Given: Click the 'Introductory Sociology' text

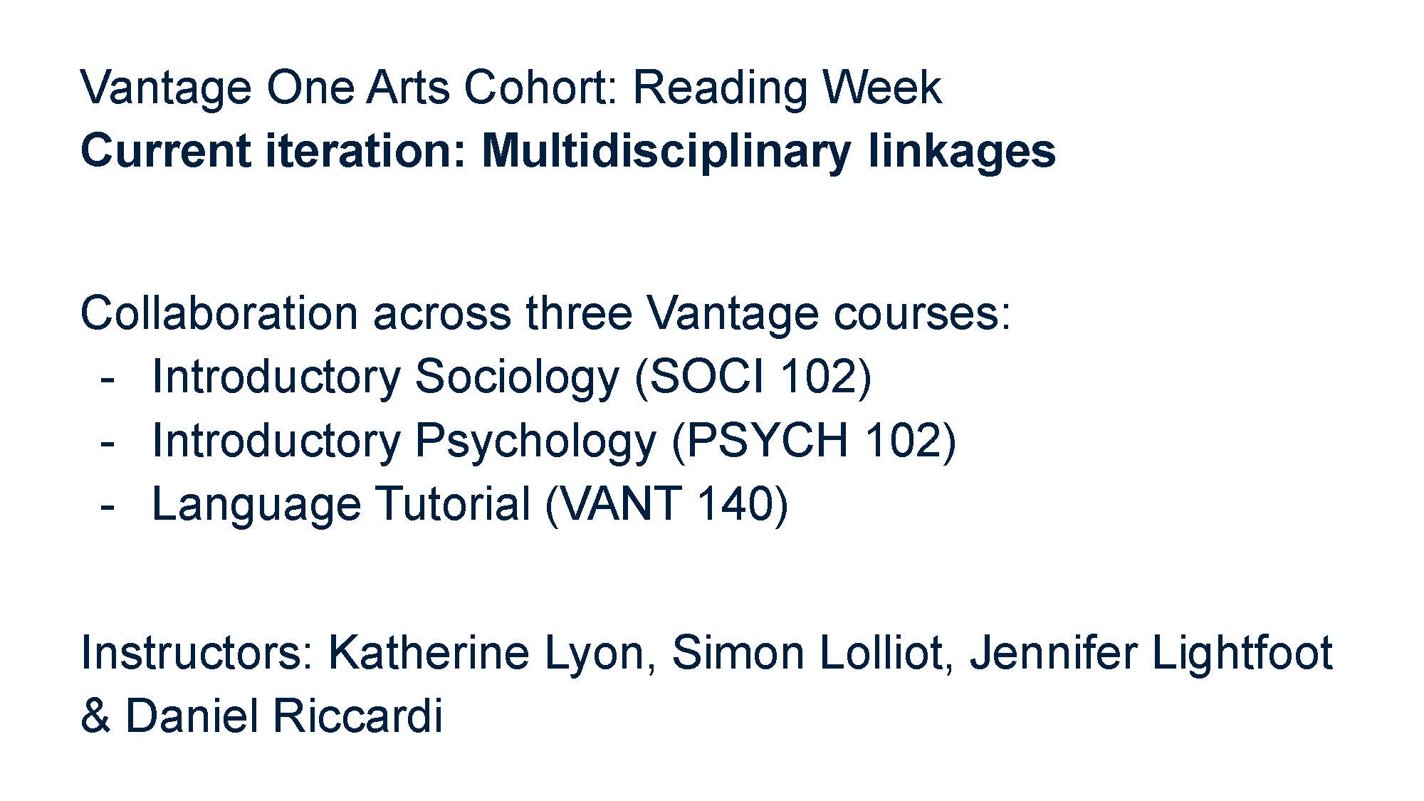Looking at the screenshot, I should (385, 377).
